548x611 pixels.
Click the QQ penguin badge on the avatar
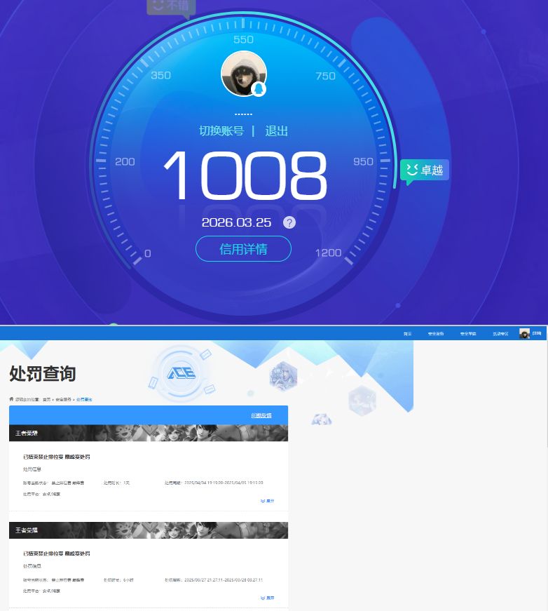tap(259, 89)
